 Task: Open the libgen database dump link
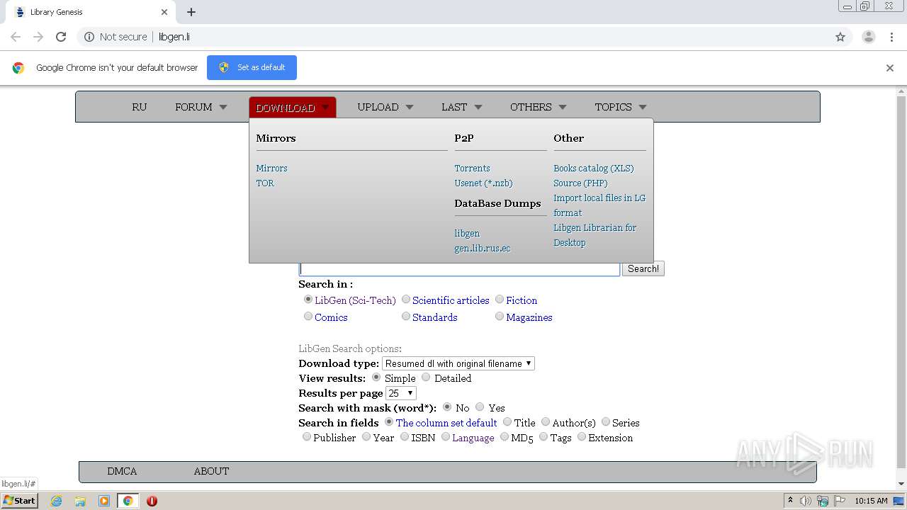(467, 234)
